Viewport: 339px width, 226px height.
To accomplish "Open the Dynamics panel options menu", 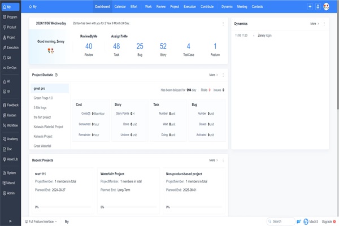I will pyautogui.click(x=327, y=24).
